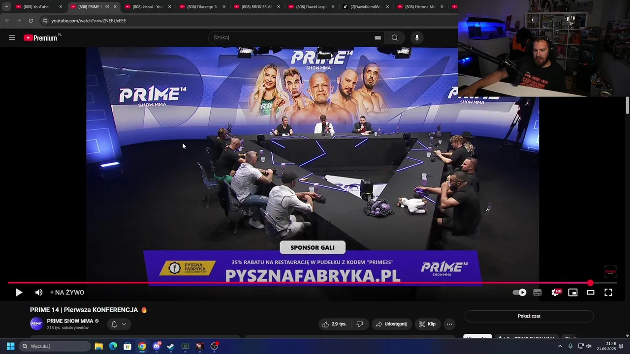Mute the video player volume
The height and width of the screenshot is (354, 630).
coord(39,293)
